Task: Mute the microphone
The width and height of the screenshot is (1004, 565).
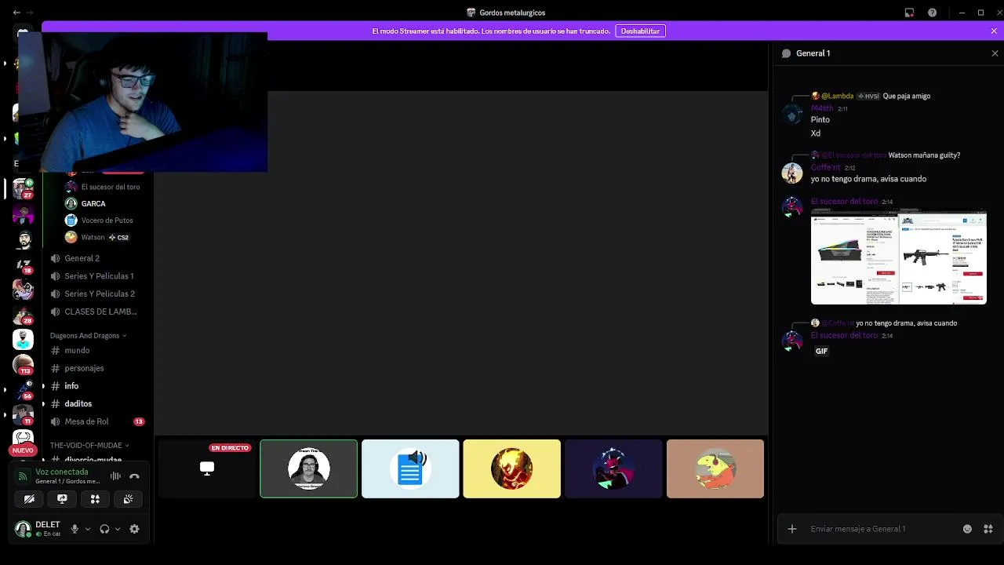Action: pyautogui.click(x=75, y=529)
